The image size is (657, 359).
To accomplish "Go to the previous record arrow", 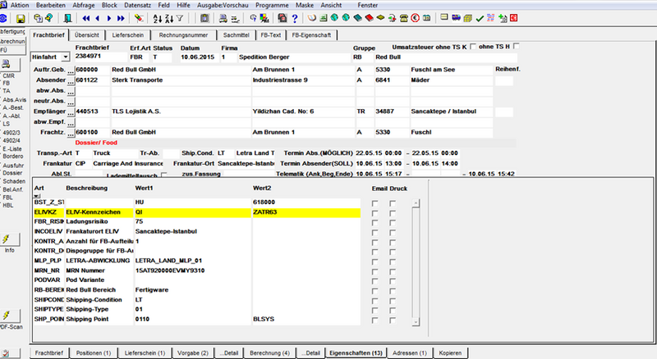I will (x=98, y=18).
